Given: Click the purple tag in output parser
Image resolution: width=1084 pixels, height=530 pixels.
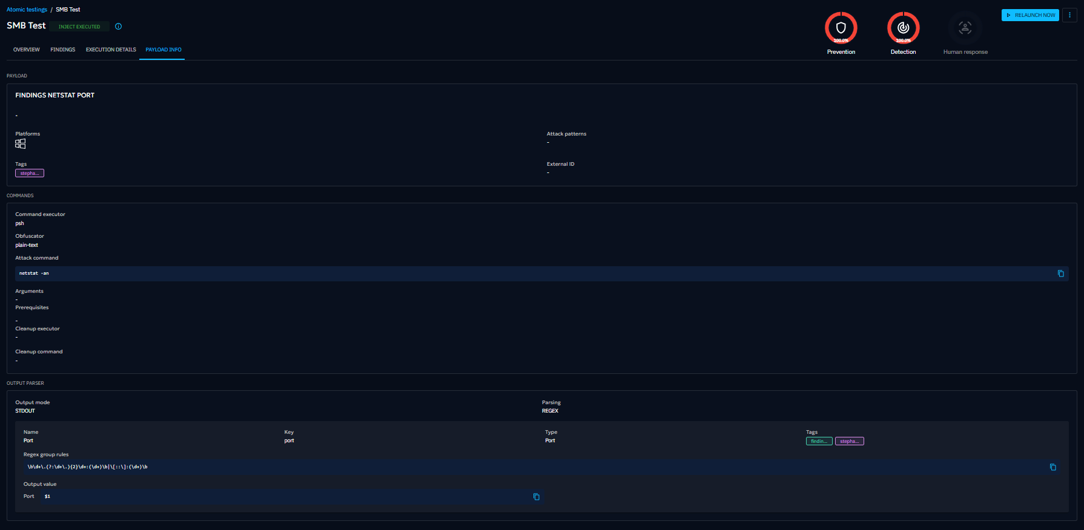Looking at the screenshot, I should pyautogui.click(x=849, y=441).
